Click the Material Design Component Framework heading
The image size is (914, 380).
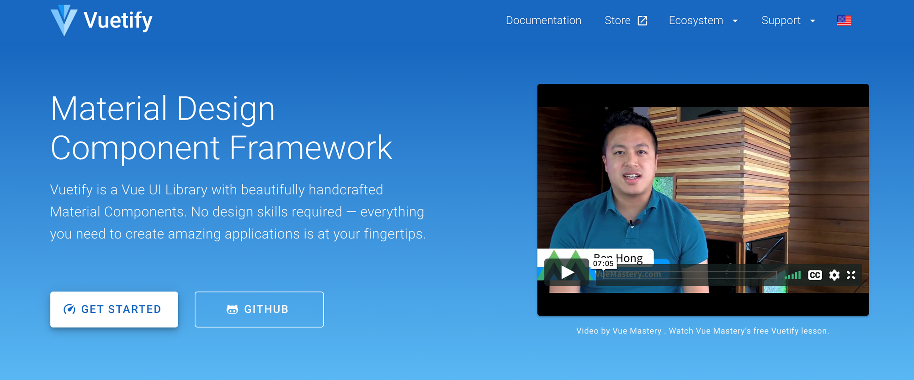[x=222, y=128]
